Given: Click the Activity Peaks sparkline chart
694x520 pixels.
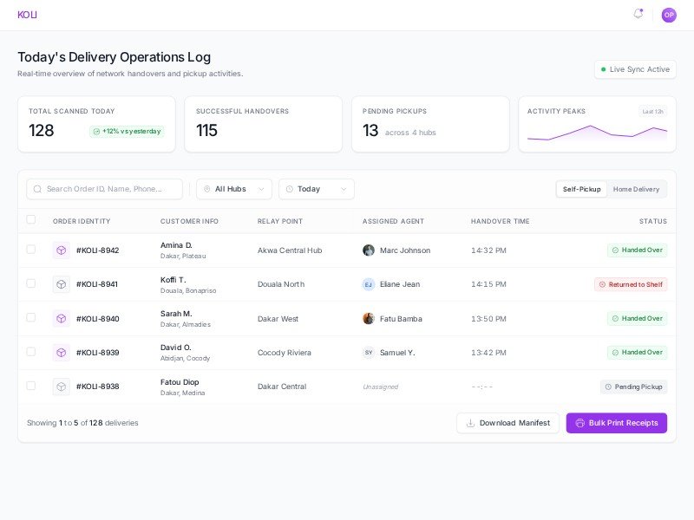Looking at the screenshot, I should pyautogui.click(x=597, y=133).
